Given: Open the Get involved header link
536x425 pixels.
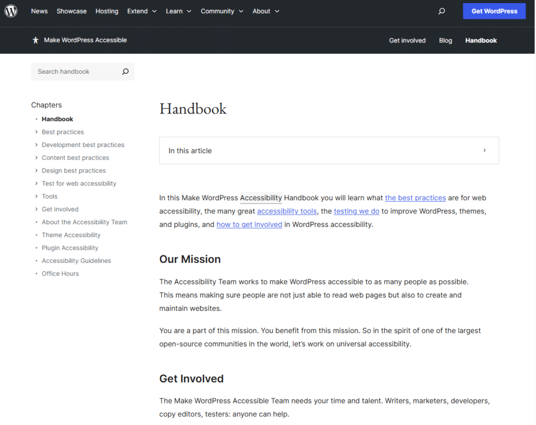Looking at the screenshot, I should (x=407, y=41).
